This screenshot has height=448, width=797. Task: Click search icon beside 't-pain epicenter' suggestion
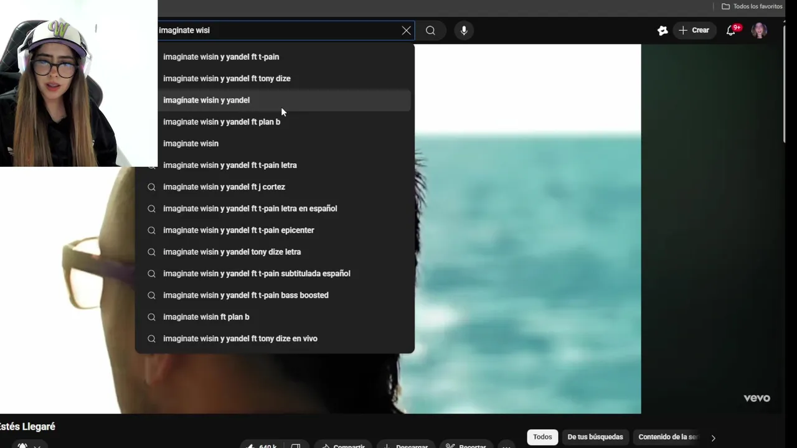pos(151,230)
